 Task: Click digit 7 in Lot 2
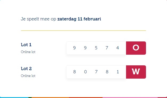96,72
